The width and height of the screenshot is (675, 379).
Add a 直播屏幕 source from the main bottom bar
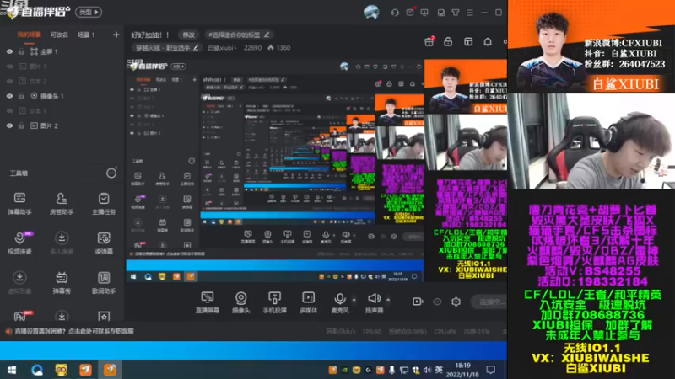[208, 302]
